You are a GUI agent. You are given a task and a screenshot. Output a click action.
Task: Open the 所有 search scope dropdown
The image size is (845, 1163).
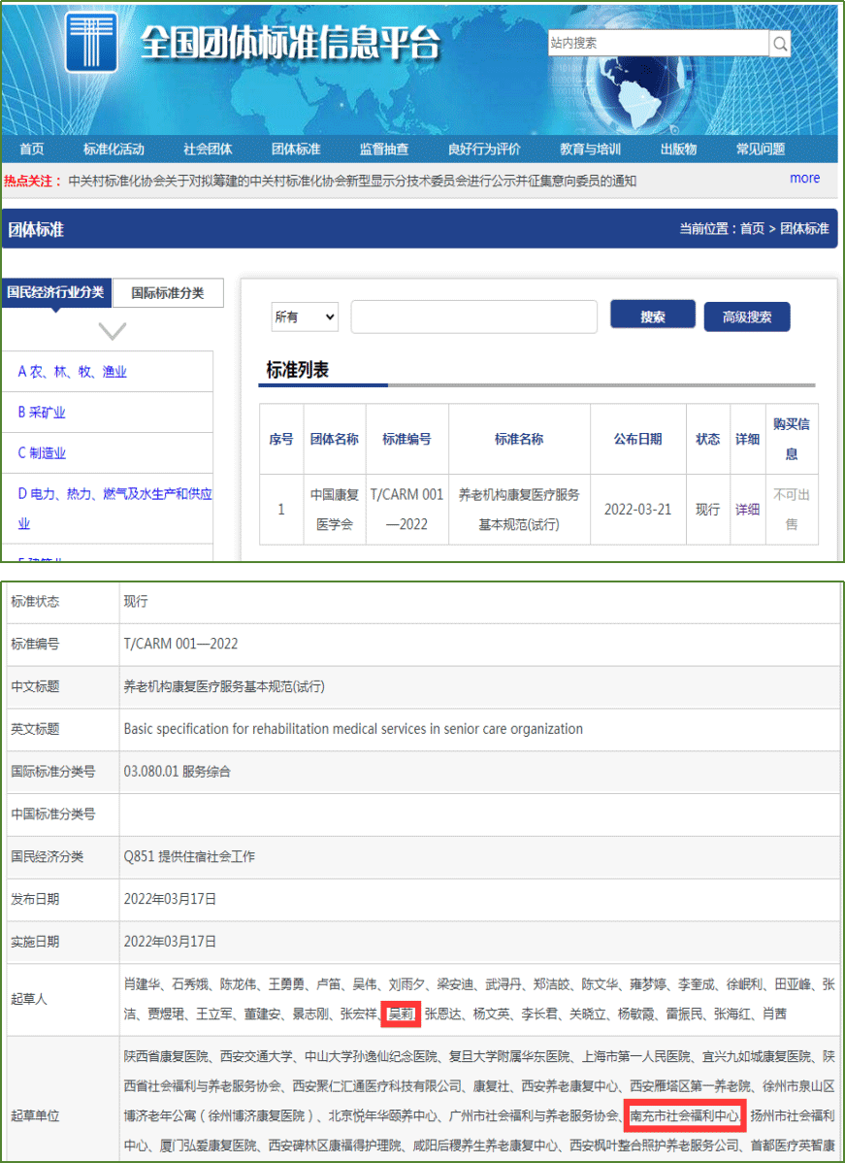(x=305, y=316)
